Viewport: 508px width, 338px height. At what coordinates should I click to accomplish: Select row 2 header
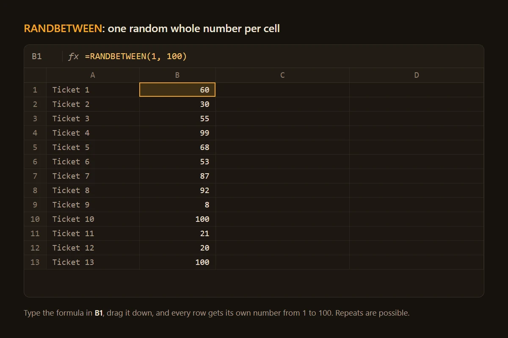coord(35,104)
